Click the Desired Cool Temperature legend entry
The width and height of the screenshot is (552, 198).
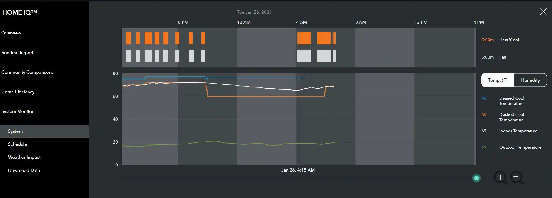512,101
